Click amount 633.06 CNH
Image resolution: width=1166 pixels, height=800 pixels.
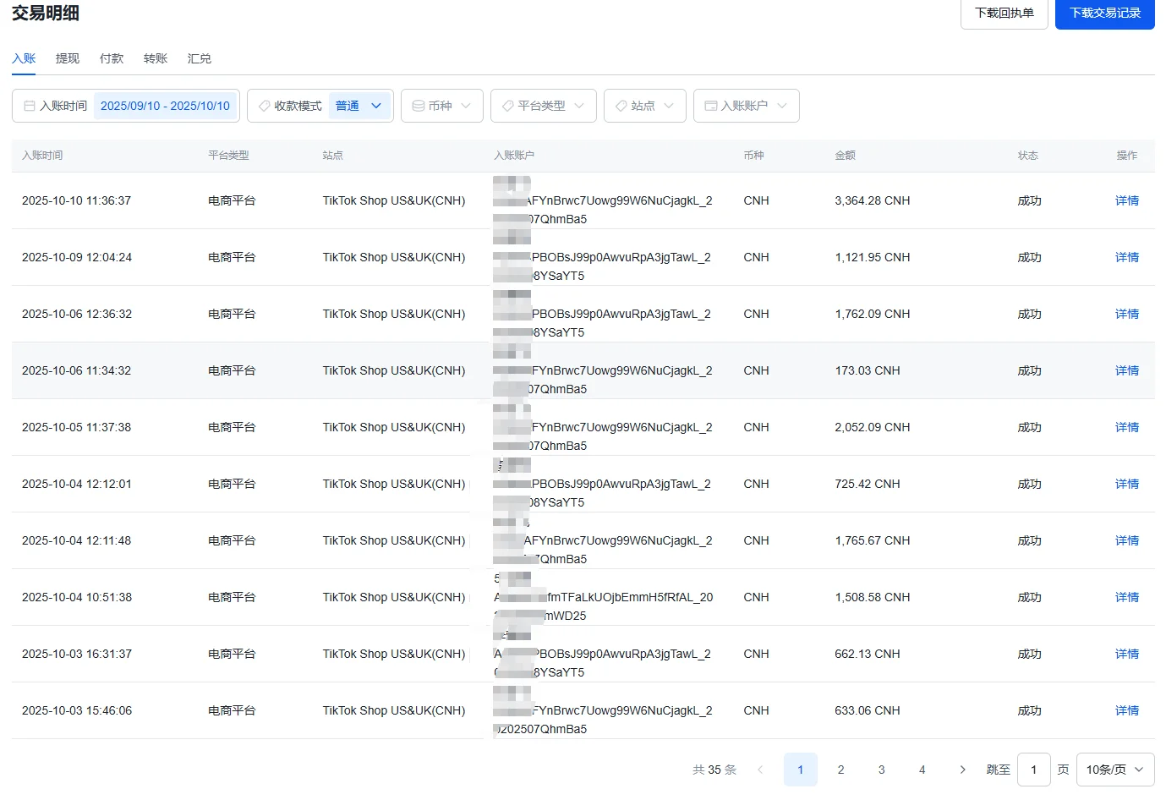coord(868,710)
